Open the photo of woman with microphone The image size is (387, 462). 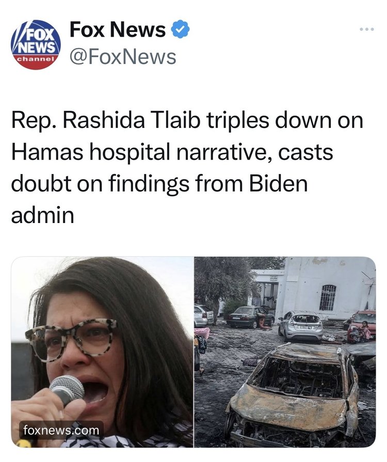(x=102, y=352)
